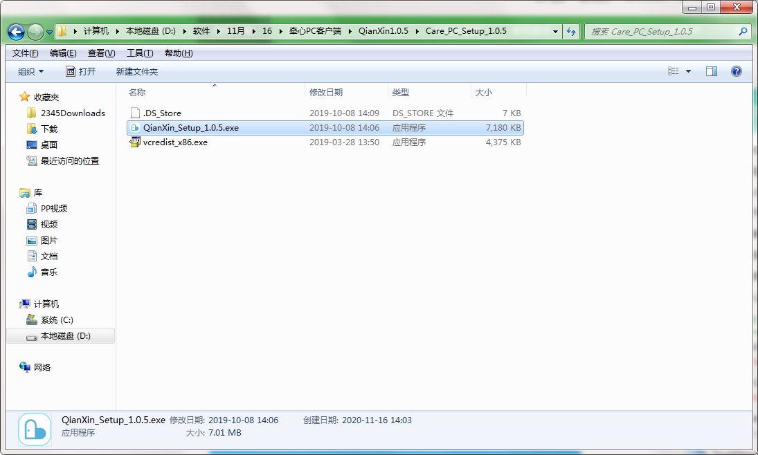The height and width of the screenshot is (455, 758).
Task: Select 本地磁盘 (D:) in navigation pane
Action: point(65,335)
